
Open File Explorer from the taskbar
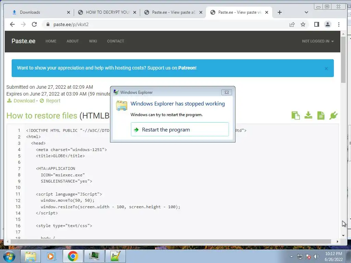pos(31,256)
